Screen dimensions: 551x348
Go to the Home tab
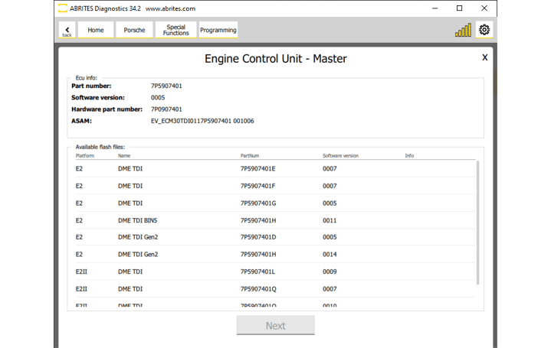point(96,30)
